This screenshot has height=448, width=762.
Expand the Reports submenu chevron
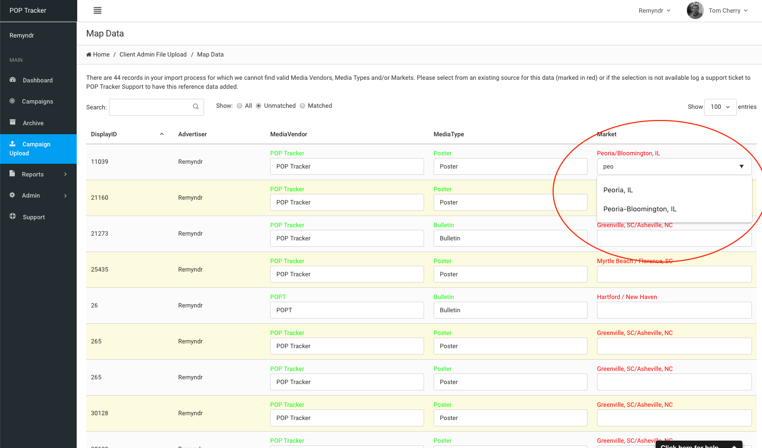(x=66, y=174)
